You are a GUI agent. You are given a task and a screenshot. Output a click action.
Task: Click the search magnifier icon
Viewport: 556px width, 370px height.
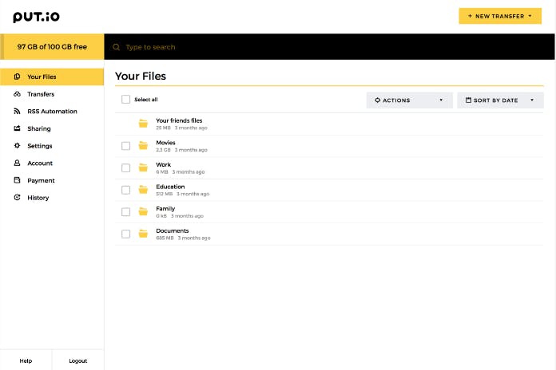pos(117,47)
